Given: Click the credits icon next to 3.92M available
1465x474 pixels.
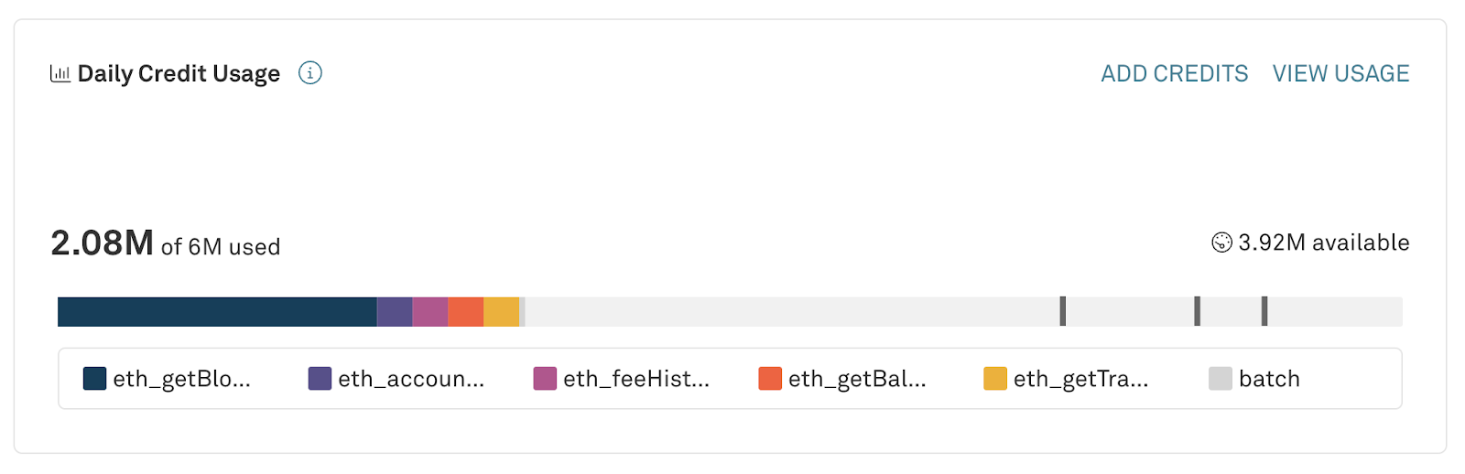Looking at the screenshot, I should pyautogui.click(x=1221, y=242).
